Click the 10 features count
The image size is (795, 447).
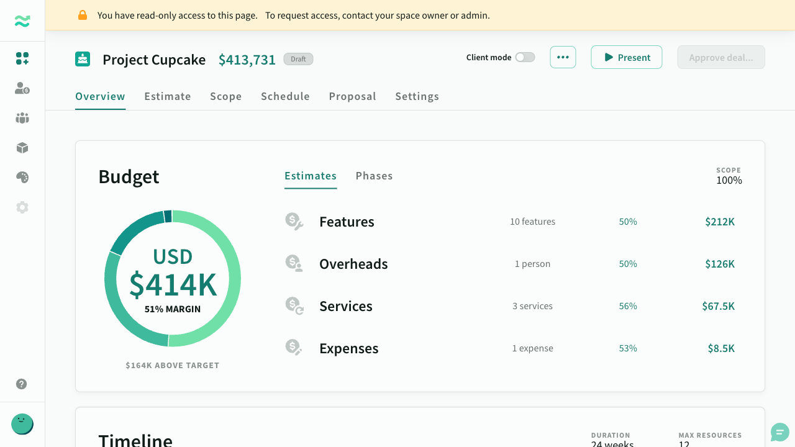click(x=533, y=222)
